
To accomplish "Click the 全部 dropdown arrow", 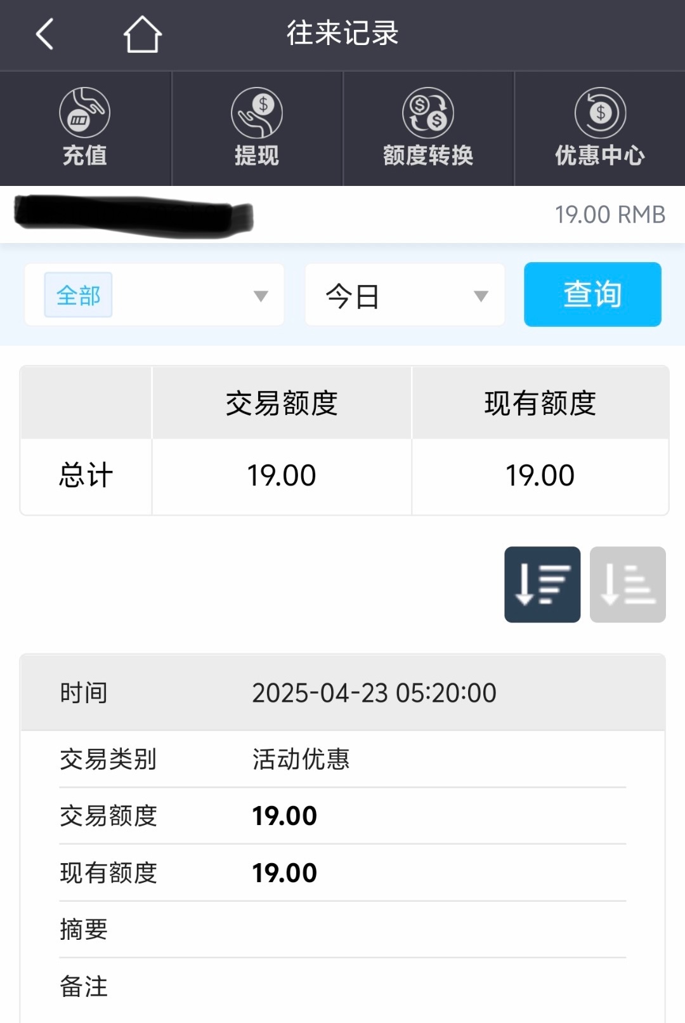I will click(261, 296).
